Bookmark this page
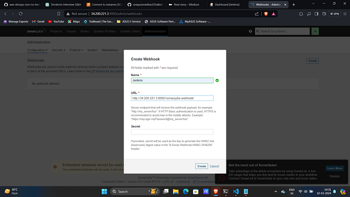The image size is (350, 197). click(x=58, y=14)
